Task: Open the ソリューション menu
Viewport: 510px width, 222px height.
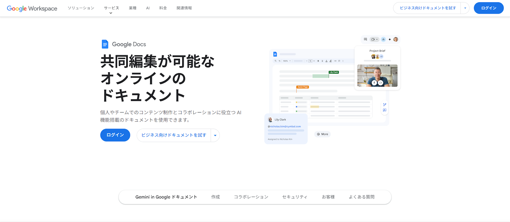Action: (x=81, y=8)
